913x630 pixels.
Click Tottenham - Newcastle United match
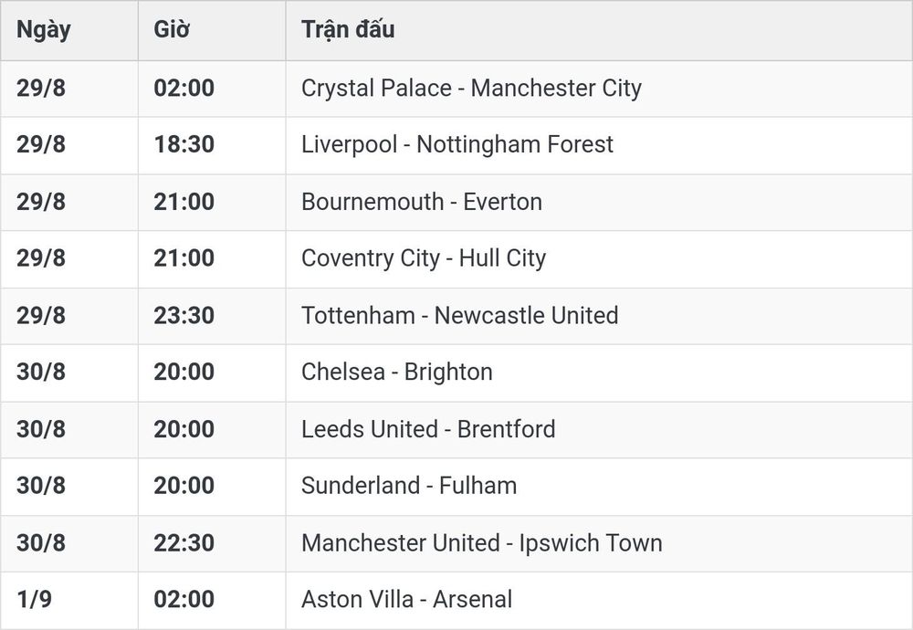click(459, 316)
